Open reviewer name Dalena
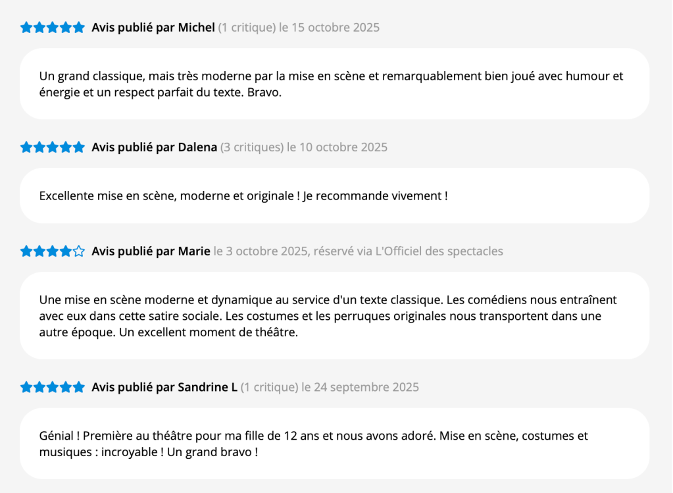Viewport: 673px width, 493px height. click(197, 147)
